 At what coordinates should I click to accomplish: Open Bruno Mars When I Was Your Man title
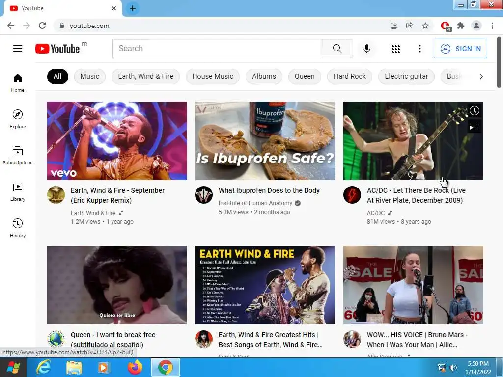[417, 340]
